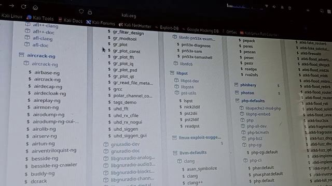
Task: Select the grcc command
Action: point(118,89)
